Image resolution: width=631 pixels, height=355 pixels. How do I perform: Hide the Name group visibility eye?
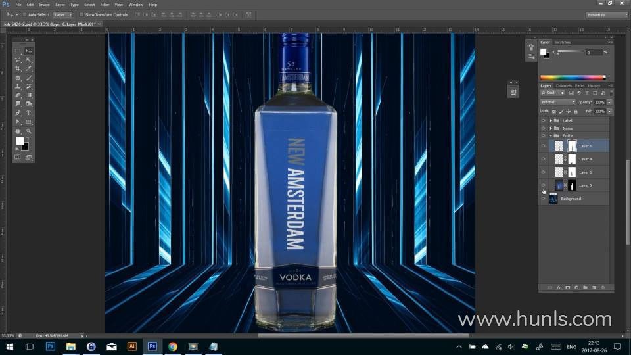pos(544,128)
